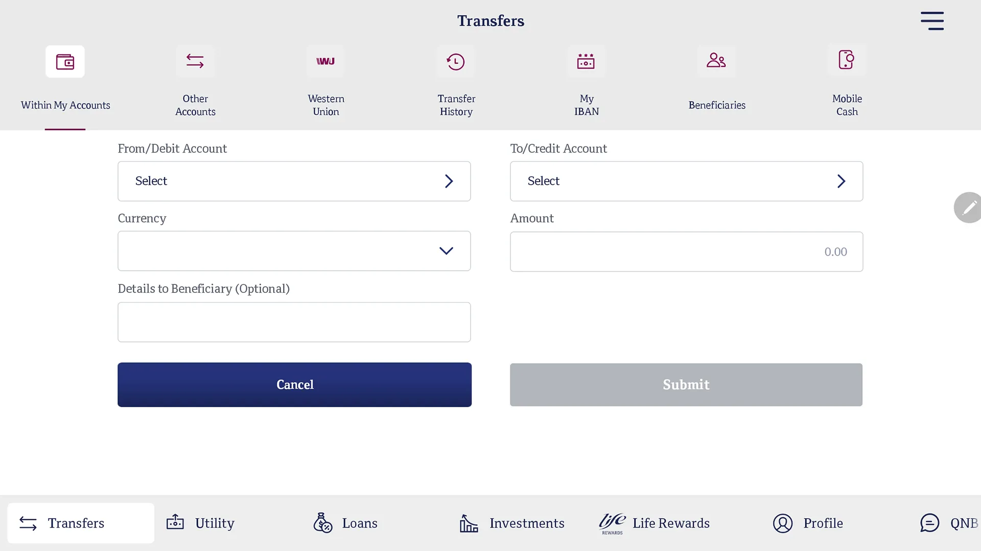This screenshot has width=981, height=551.
Task: Submit the transfer form
Action: pos(686,384)
